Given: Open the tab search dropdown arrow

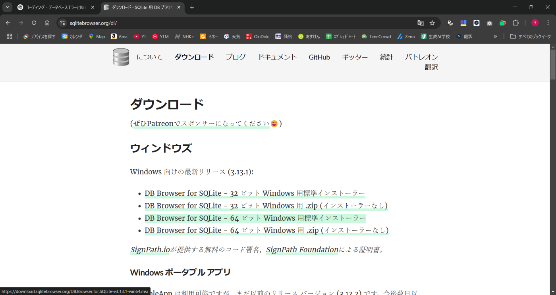Looking at the screenshot, I should (8, 7).
